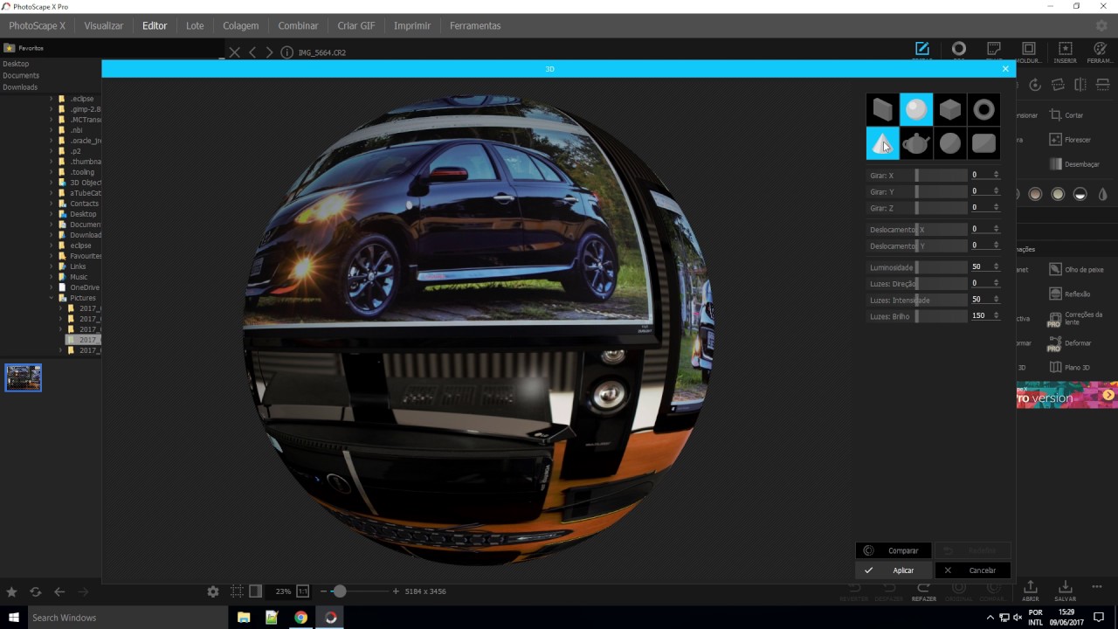Select the Downloads favorite shortcut
Viewport: 1118px width, 629px height.
tap(20, 87)
